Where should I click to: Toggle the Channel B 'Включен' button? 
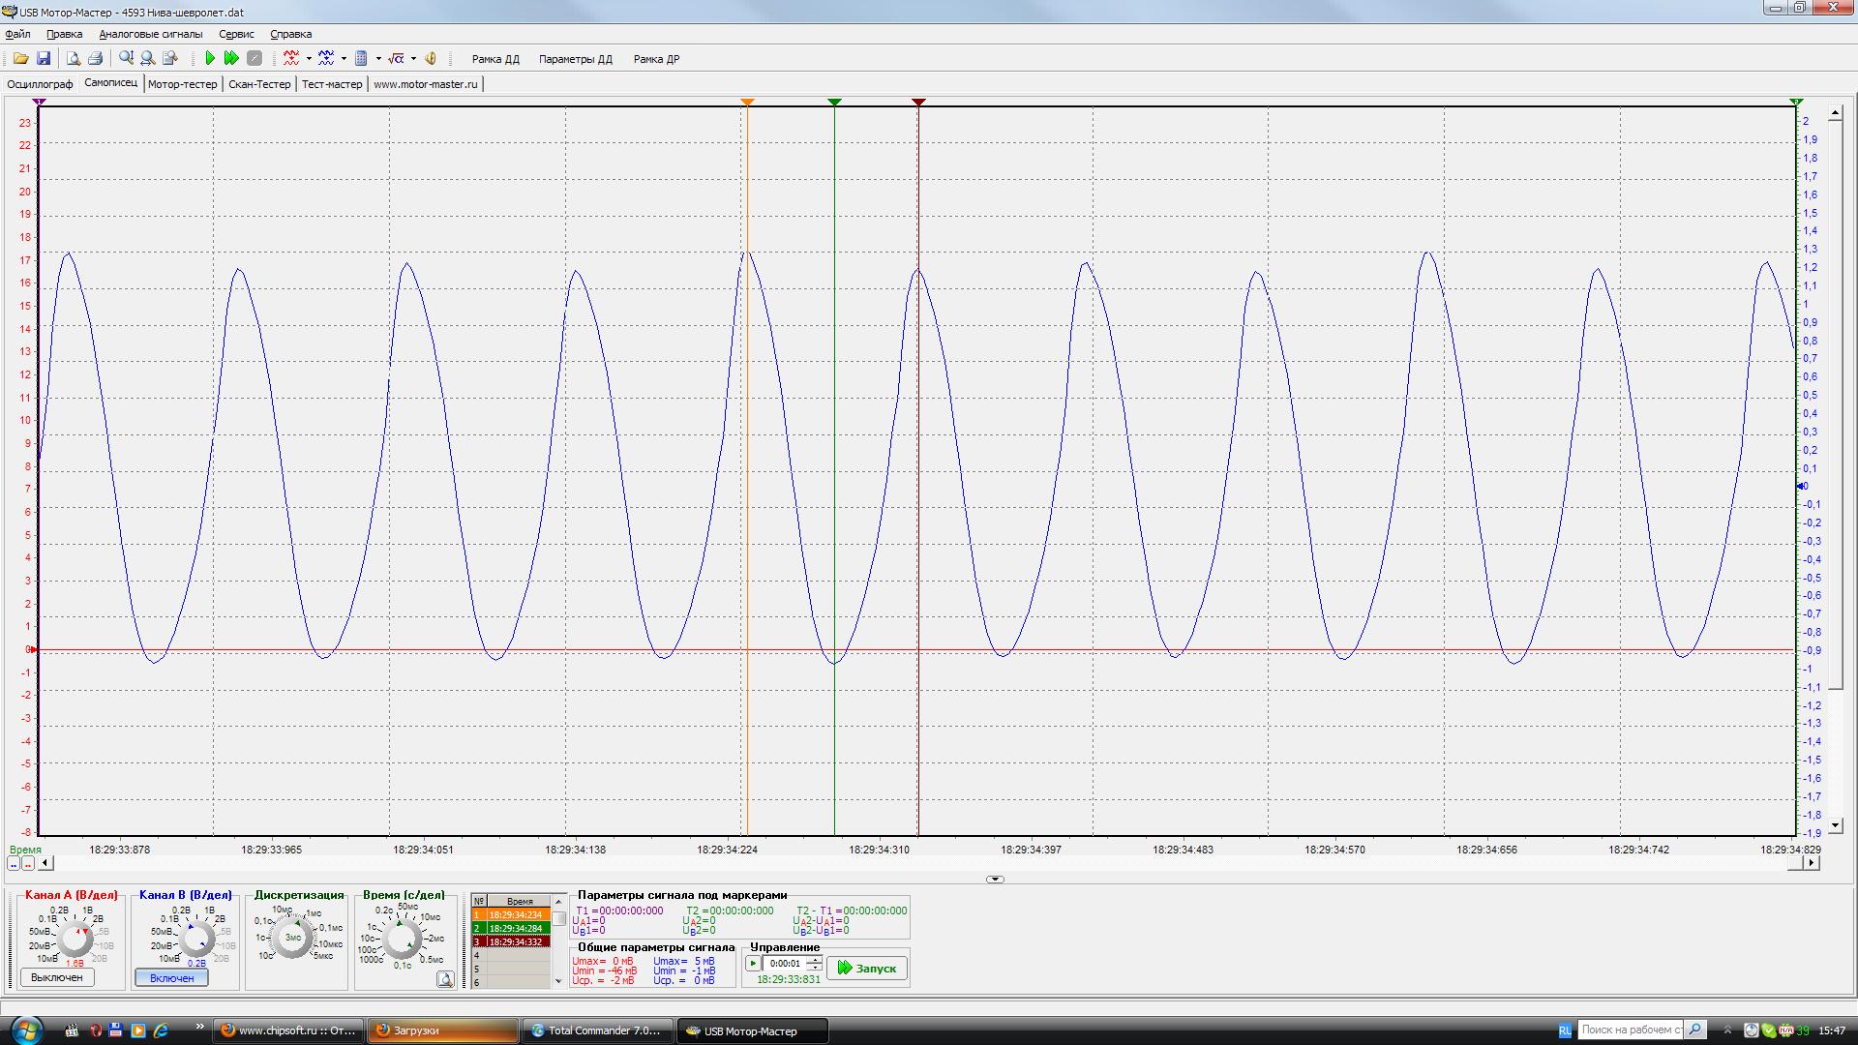pyautogui.click(x=172, y=978)
